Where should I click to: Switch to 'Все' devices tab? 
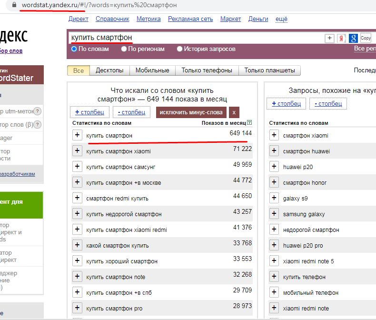[x=79, y=70]
